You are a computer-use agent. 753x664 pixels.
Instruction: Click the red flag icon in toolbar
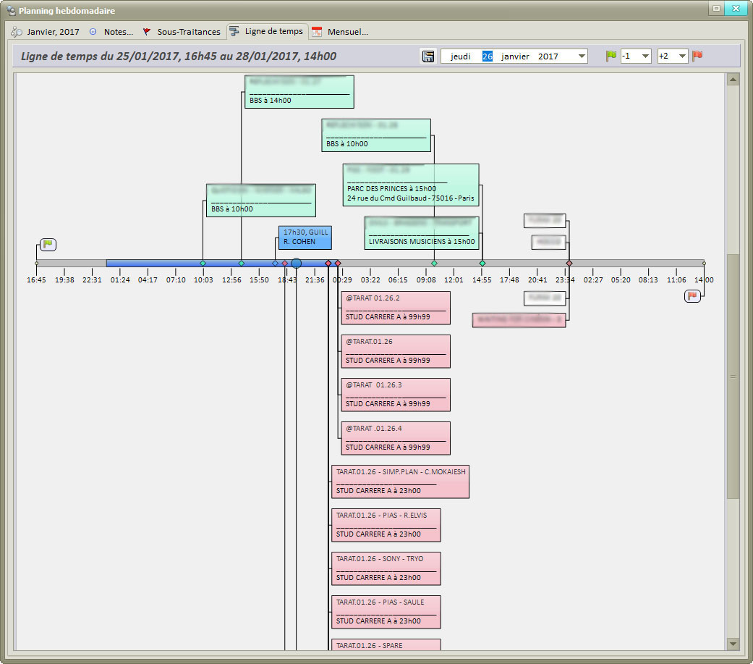(x=697, y=56)
